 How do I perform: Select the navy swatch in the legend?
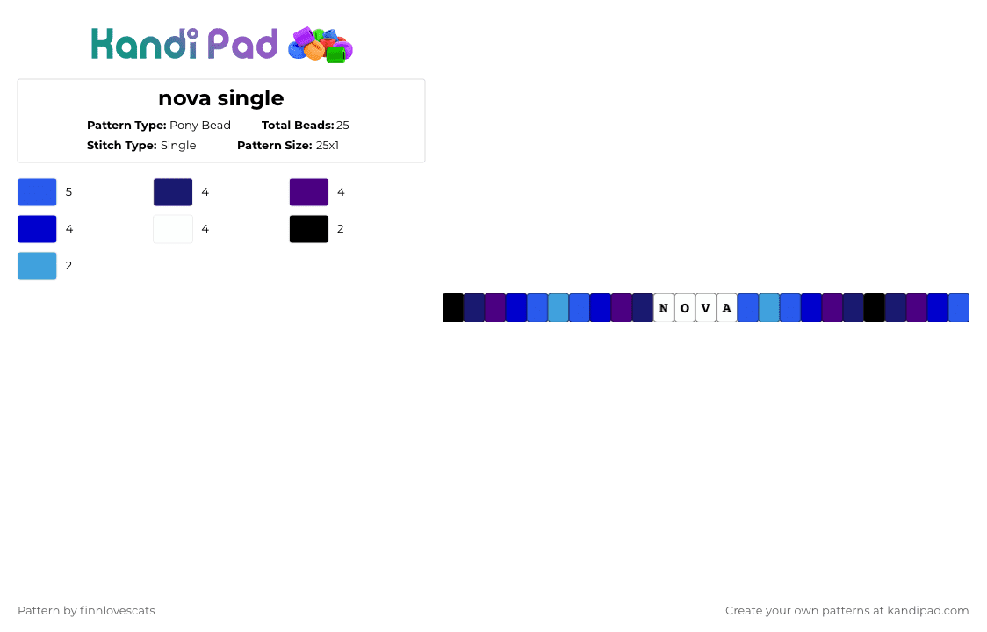pyautogui.click(x=173, y=192)
